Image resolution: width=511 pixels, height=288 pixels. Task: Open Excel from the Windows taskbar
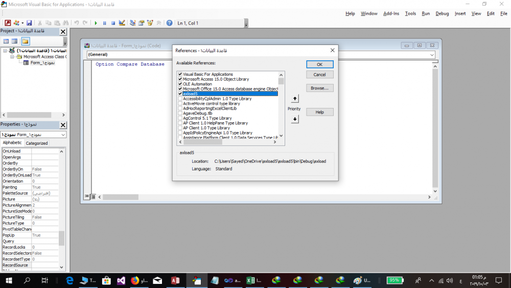254,280
